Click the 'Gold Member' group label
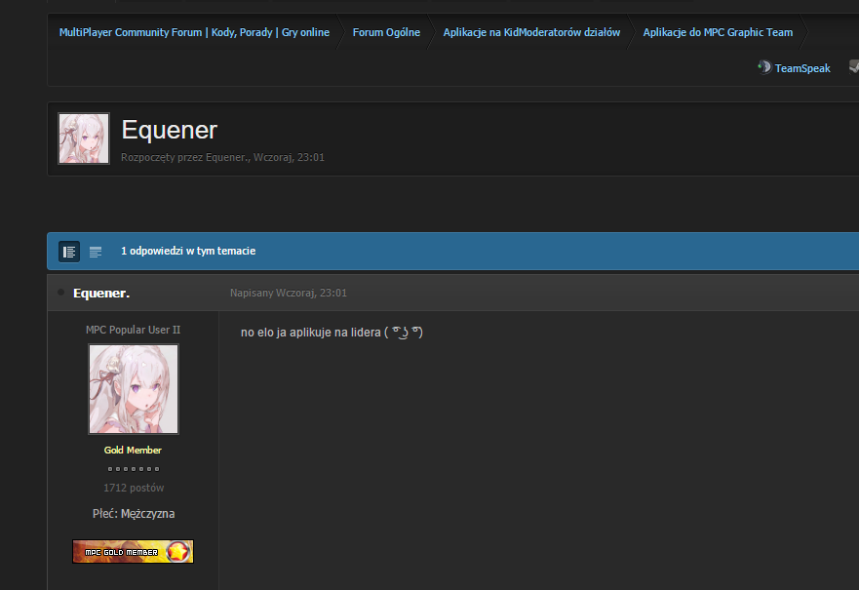Viewport: 859px width, 590px height. [x=133, y=451]
